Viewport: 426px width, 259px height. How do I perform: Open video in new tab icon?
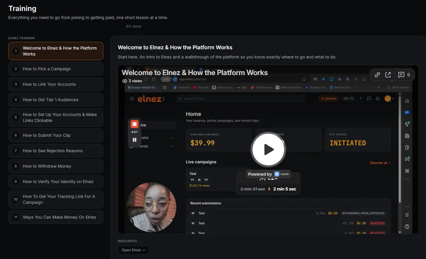[388, 75]
